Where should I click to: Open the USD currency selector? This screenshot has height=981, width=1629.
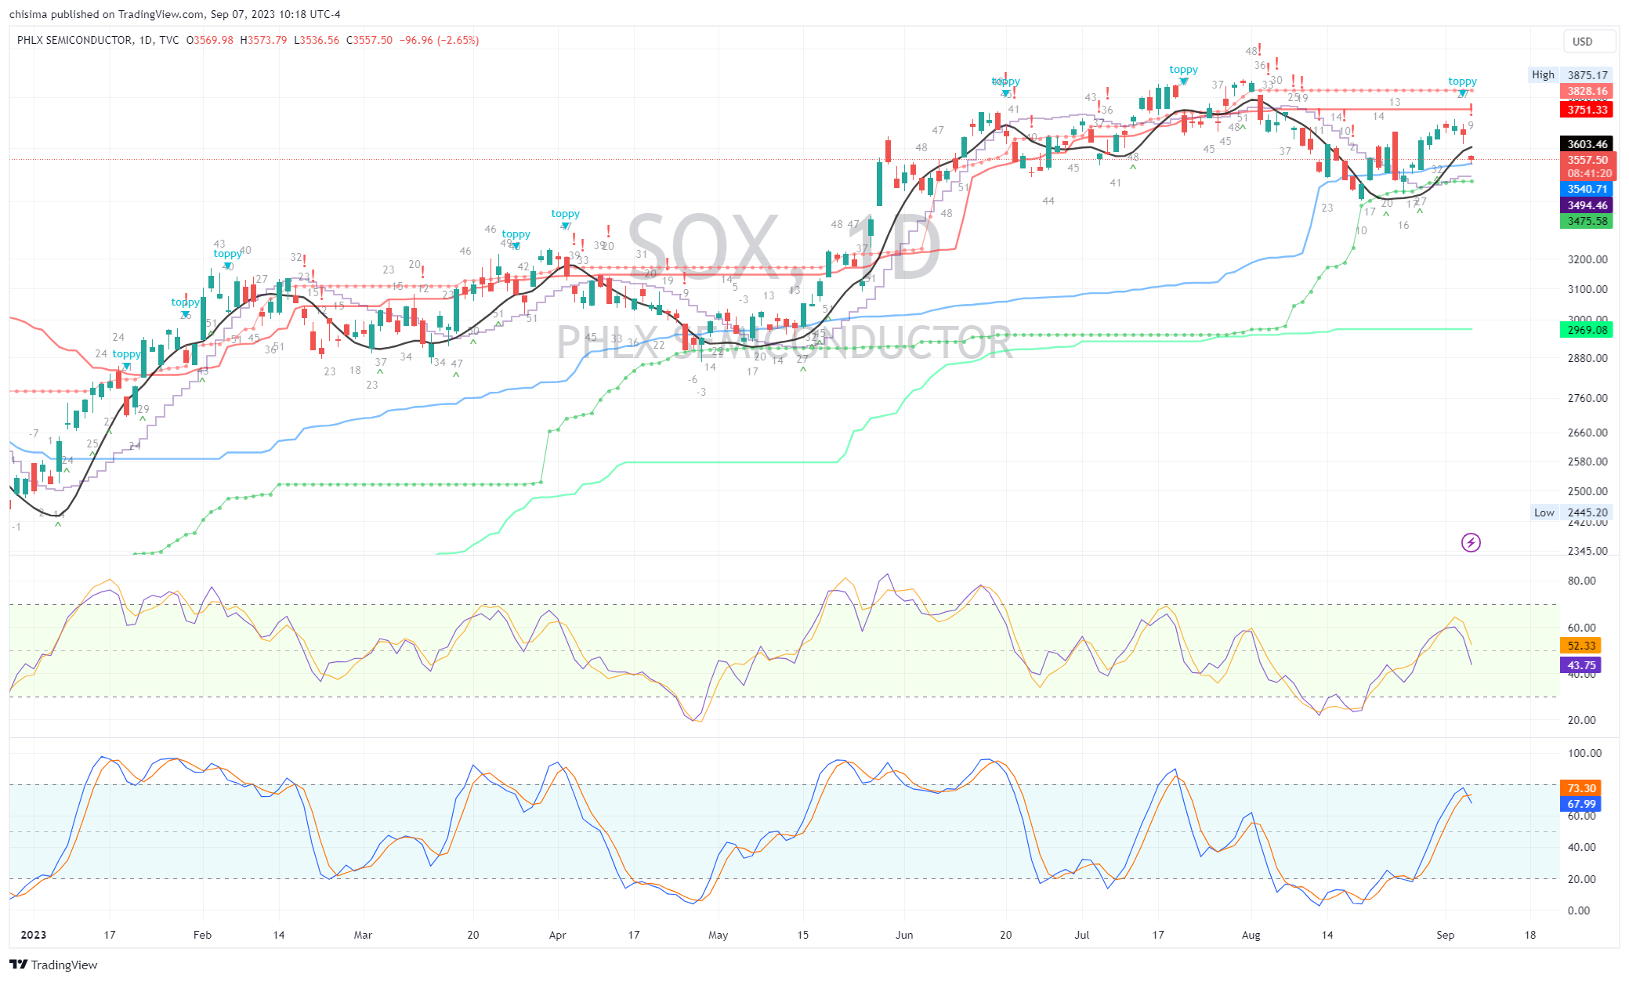[x=1589, y=42]
